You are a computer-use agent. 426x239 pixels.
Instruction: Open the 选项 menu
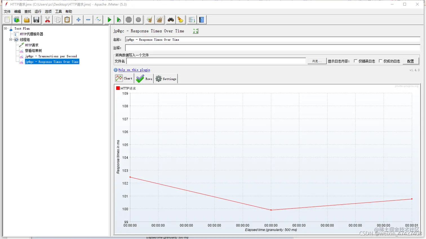click(x=48, y=12)
